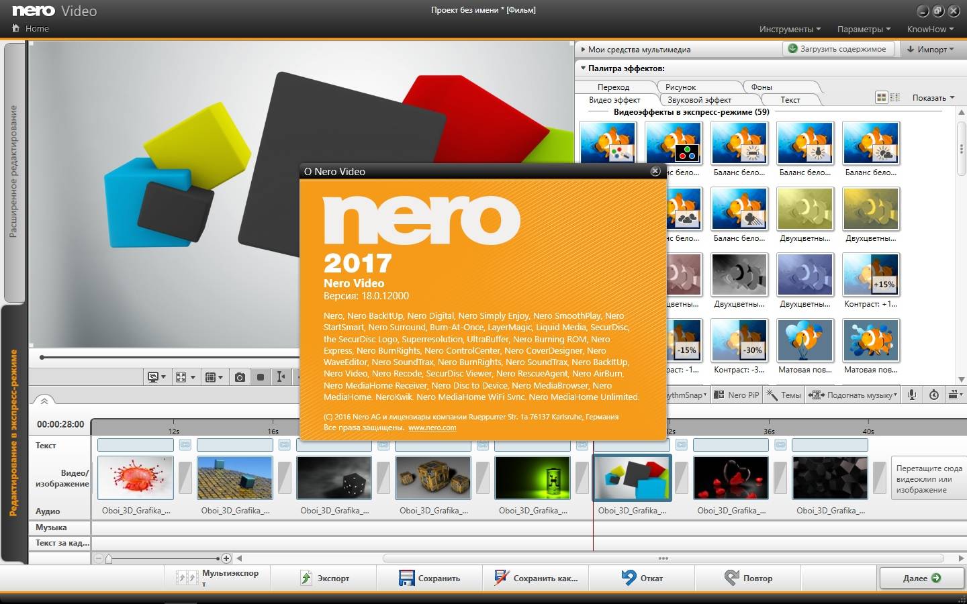Click the timeline zoom-in plus icon
The width and height of the screenshot is (967, 604).
pyautogui.click(x=226, y=558)
